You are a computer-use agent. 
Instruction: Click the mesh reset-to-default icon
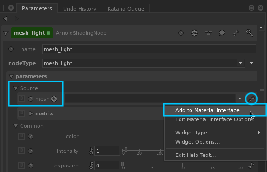pos(54,99)
